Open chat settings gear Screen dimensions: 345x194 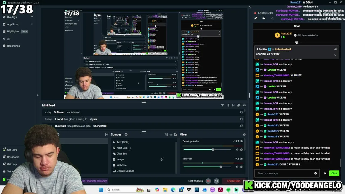[325, 174]
